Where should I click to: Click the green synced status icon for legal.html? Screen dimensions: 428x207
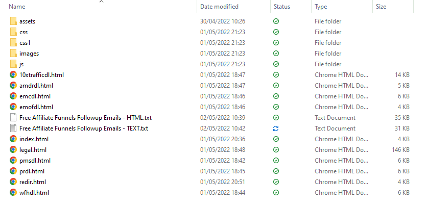[x=276, y=150]
